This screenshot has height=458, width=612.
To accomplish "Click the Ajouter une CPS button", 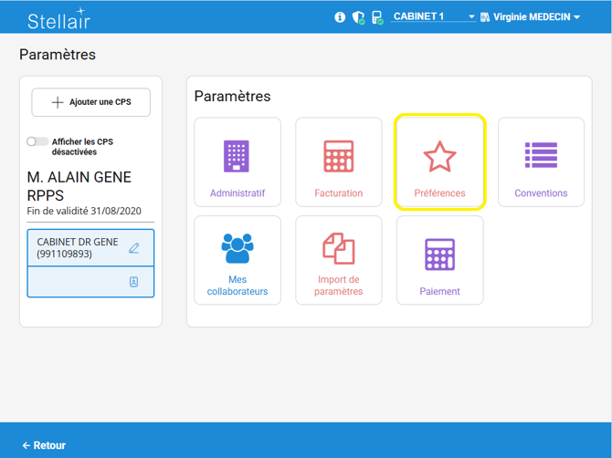I will coord(90,102).
